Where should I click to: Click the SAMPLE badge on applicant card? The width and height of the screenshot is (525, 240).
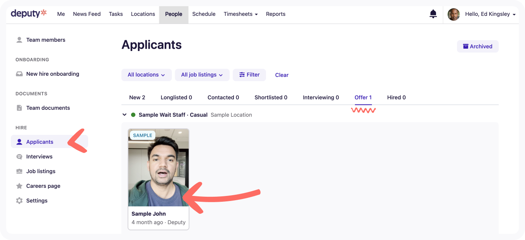[x=143, y=135]
